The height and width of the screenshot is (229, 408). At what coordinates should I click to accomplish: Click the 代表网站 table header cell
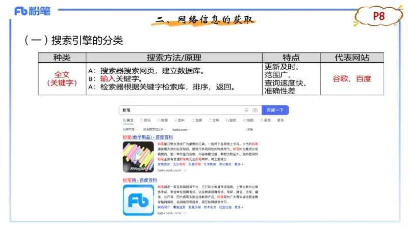[352, 58]
